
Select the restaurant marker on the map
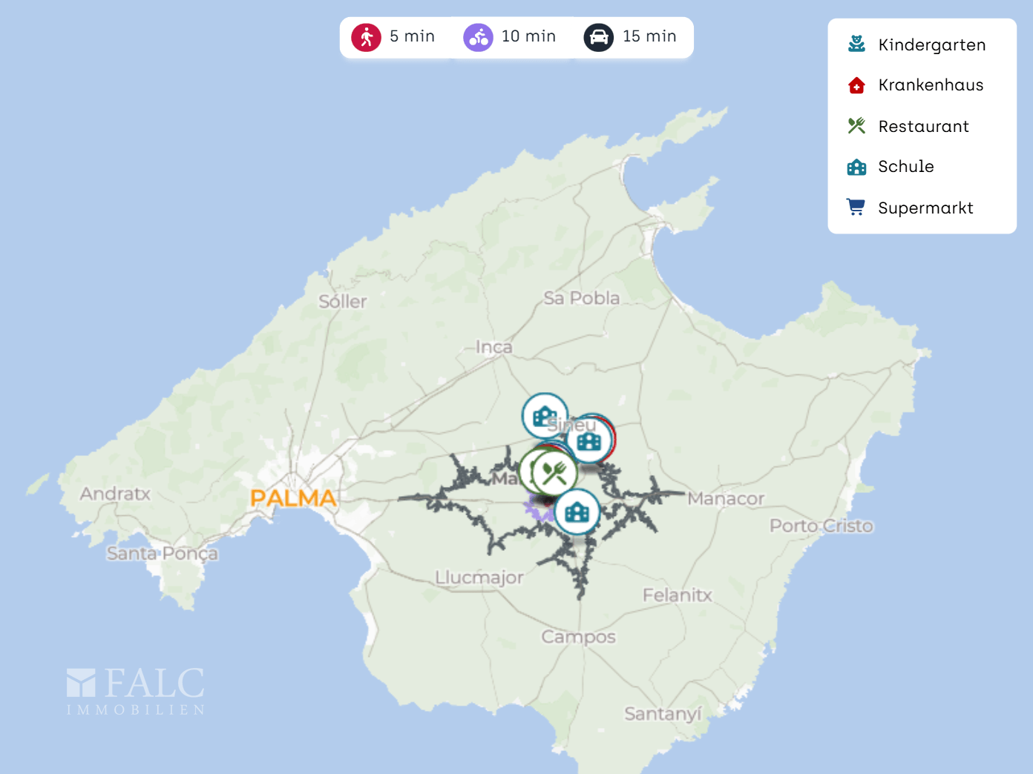click(554, 472)
